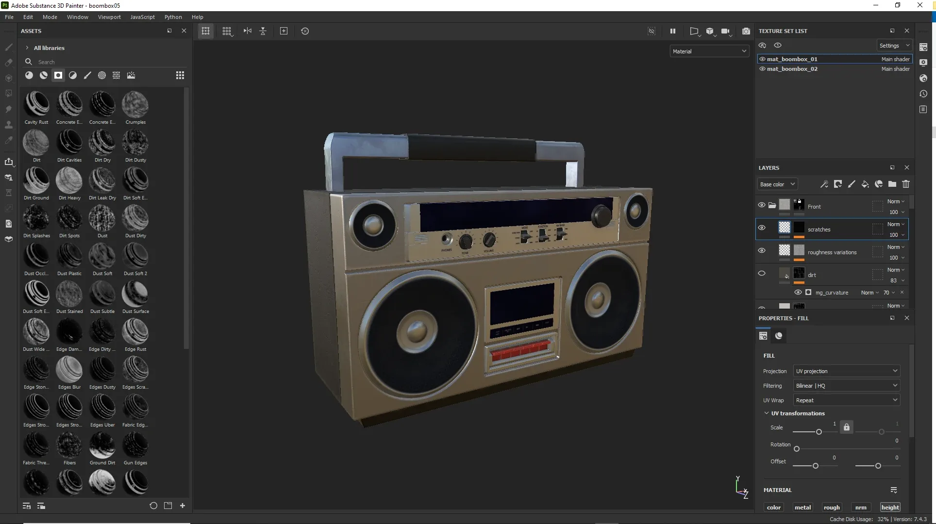Image resolution: width=936 pixels, height=524 pixels.
Task: Select the Transform tool in top toolbar
Action: 206,31
